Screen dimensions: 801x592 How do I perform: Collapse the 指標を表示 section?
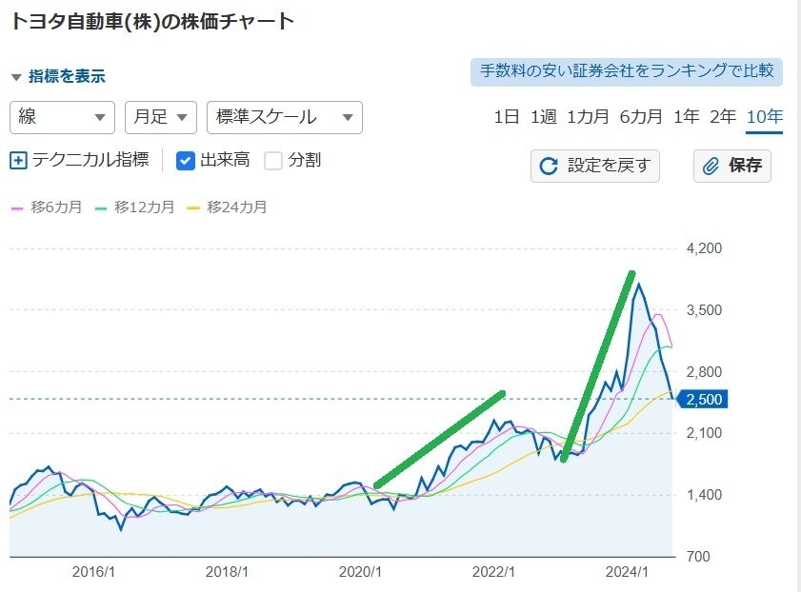pos(16,77)
